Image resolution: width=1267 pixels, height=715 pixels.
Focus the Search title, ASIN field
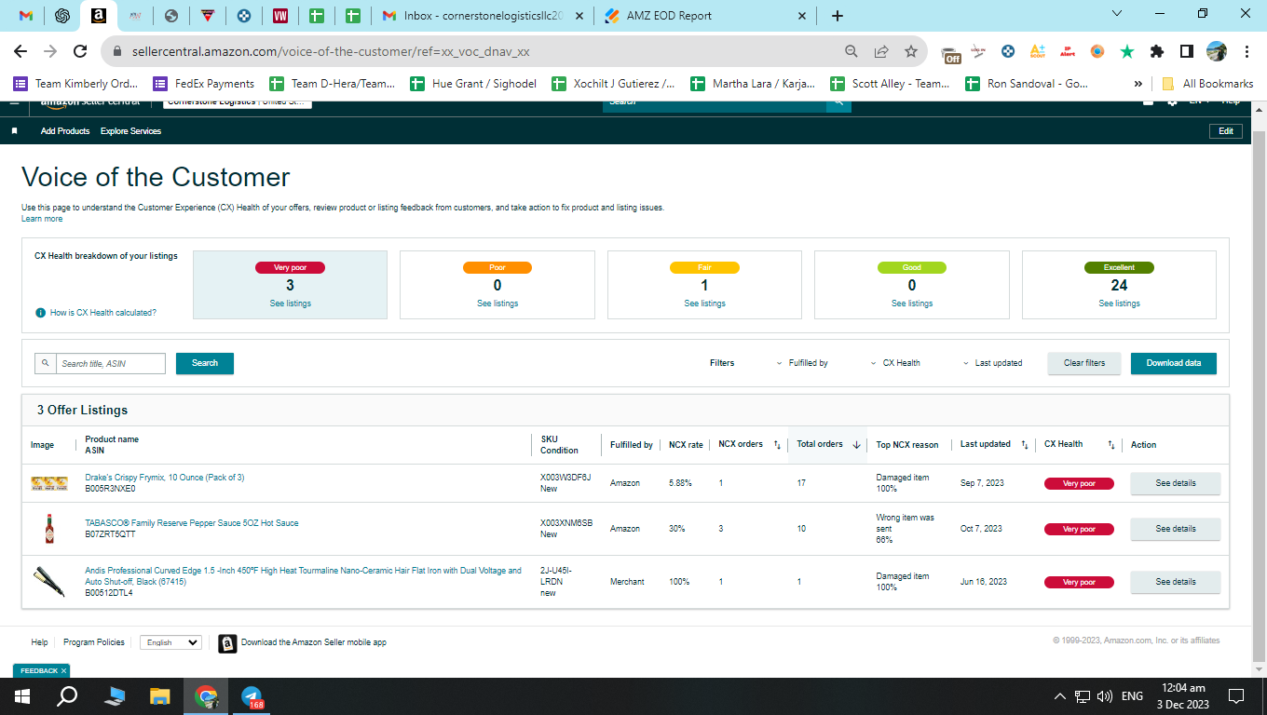111,363
